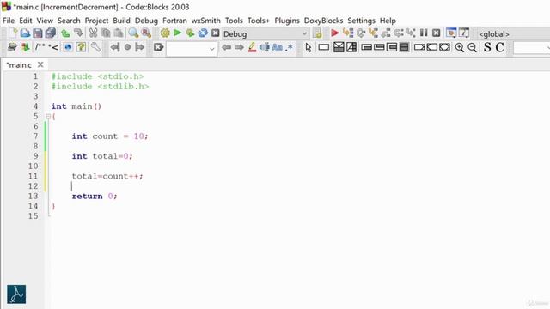Click the DoxyBlocks block comment /** icon
This screenshot has width=550, height=309.
(40, 47)
